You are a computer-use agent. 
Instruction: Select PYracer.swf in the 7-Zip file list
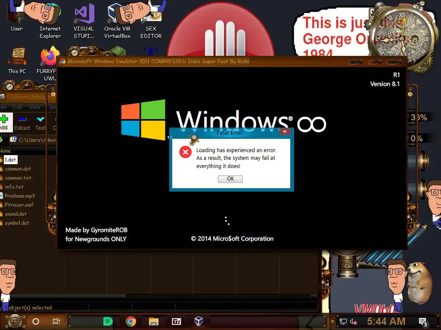tap(19, 205)
